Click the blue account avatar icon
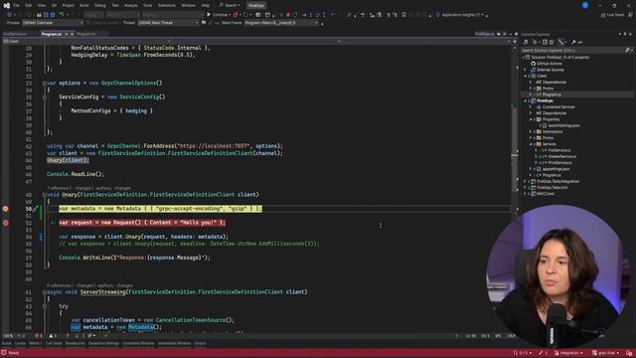Screen dimensions: 636x358 coord(585,5)
